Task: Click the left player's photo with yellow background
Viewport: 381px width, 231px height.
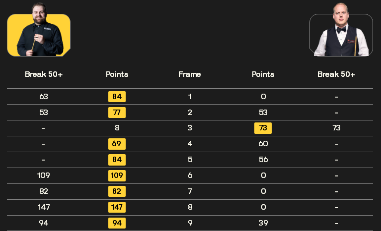Action: [39, 30]
